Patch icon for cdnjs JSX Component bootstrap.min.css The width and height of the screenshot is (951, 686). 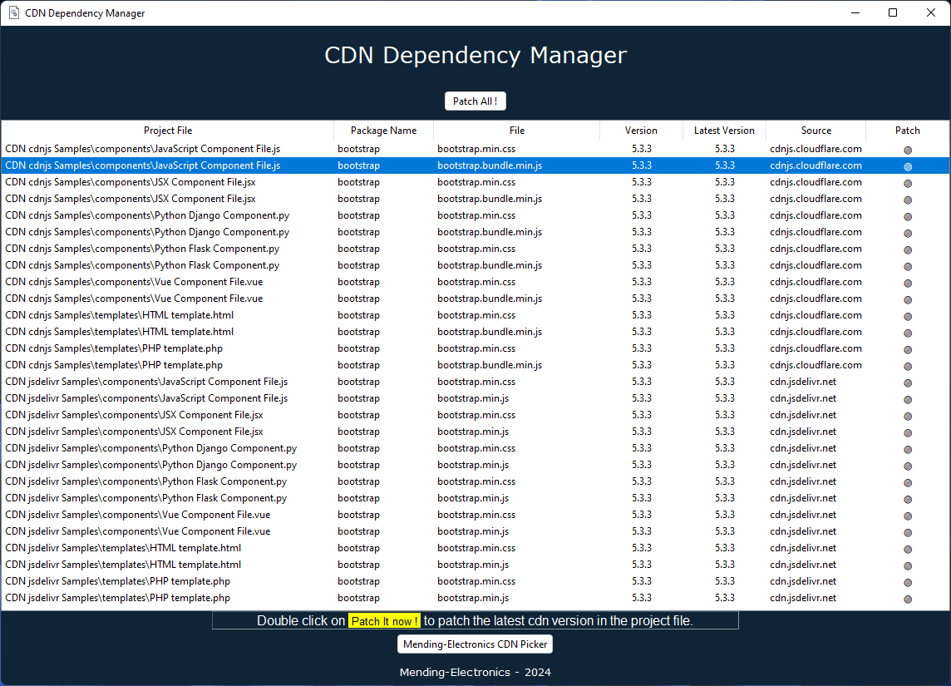pos(907,183)
